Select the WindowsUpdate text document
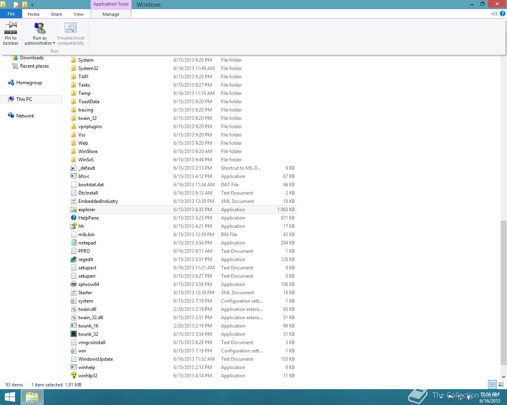Viewport: 507px width, 405px height. click(183, 359)
